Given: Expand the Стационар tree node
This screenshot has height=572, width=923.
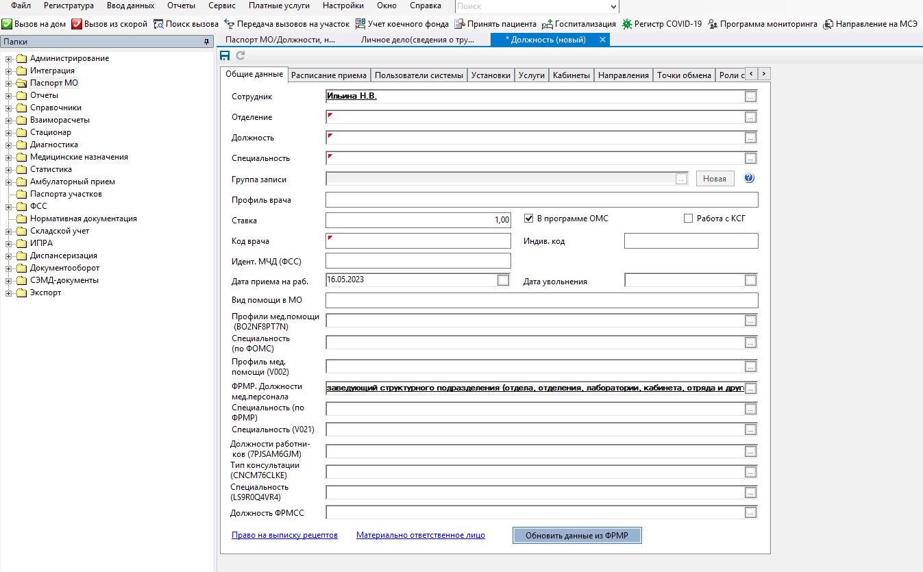Looking at the screenshot, I should pos(9,132).
